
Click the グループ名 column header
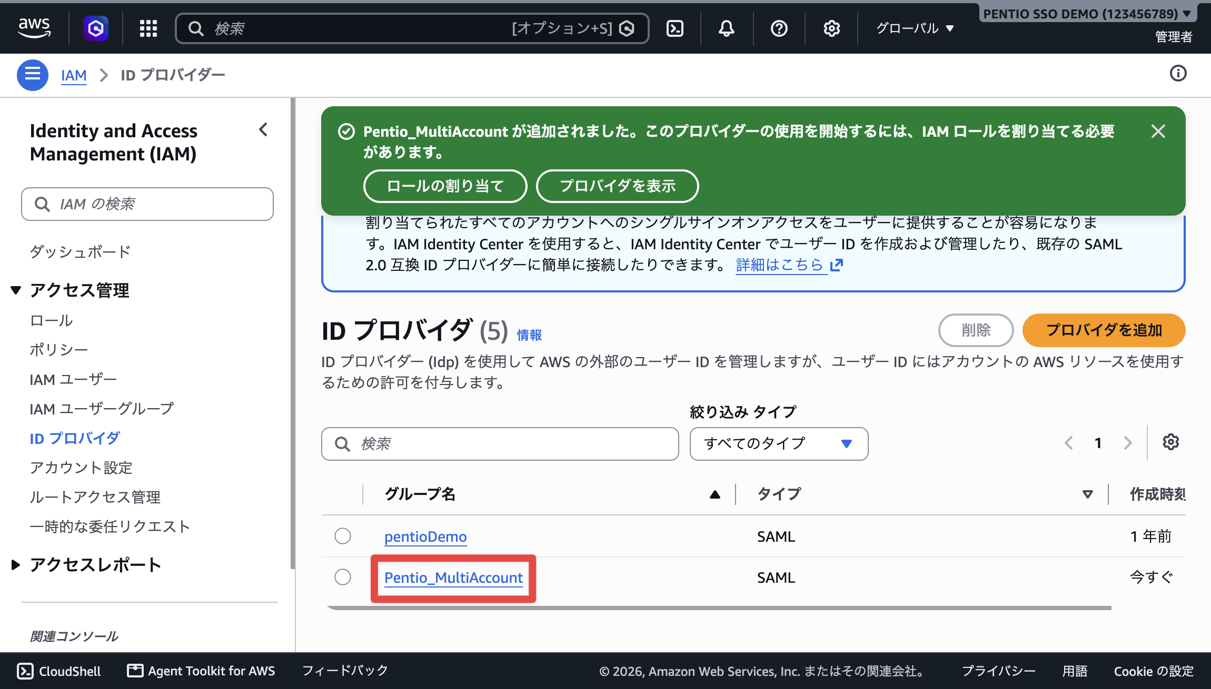(420, 494)
